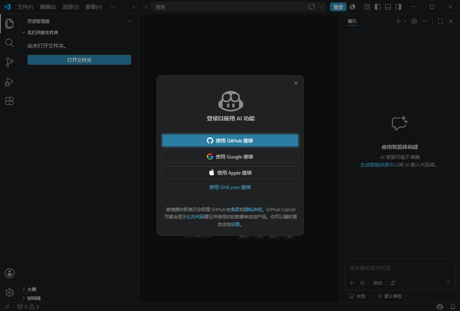460x311 pixels.
Task: Add context with plus in chat input
Action: click(352, 283)
